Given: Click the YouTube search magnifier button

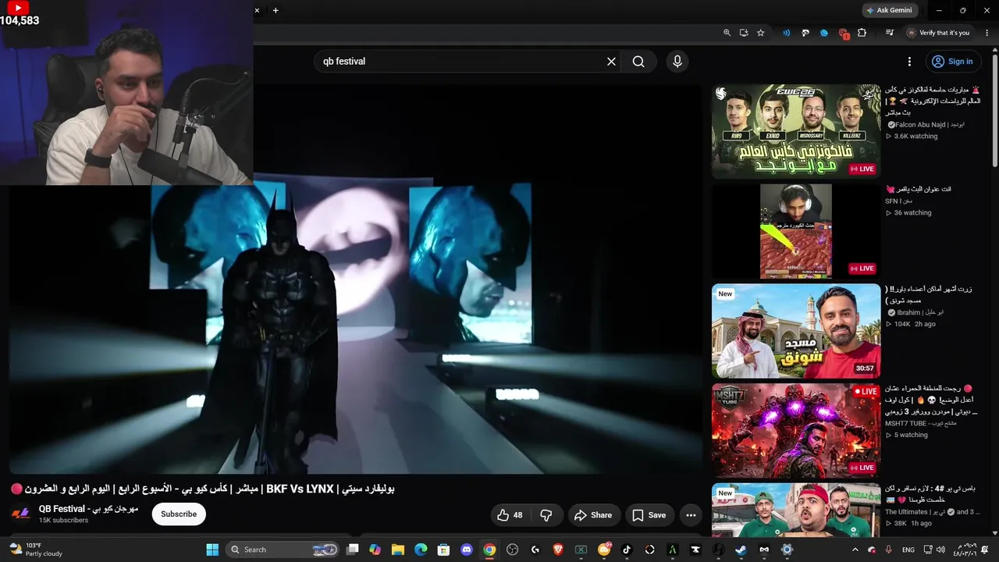Looking at the screenshot, I should [x=638, y=62].
